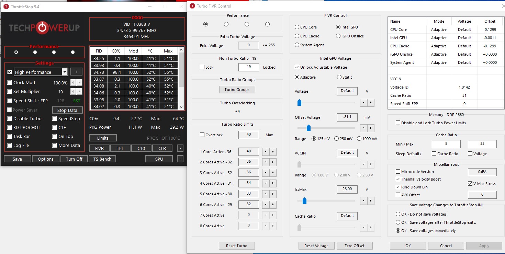Increase the Set Multiplier value in ThrottleStop

coord(79,92)
